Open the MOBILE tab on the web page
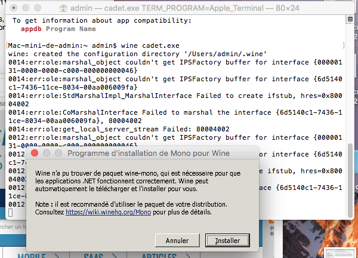 point(32,256)
